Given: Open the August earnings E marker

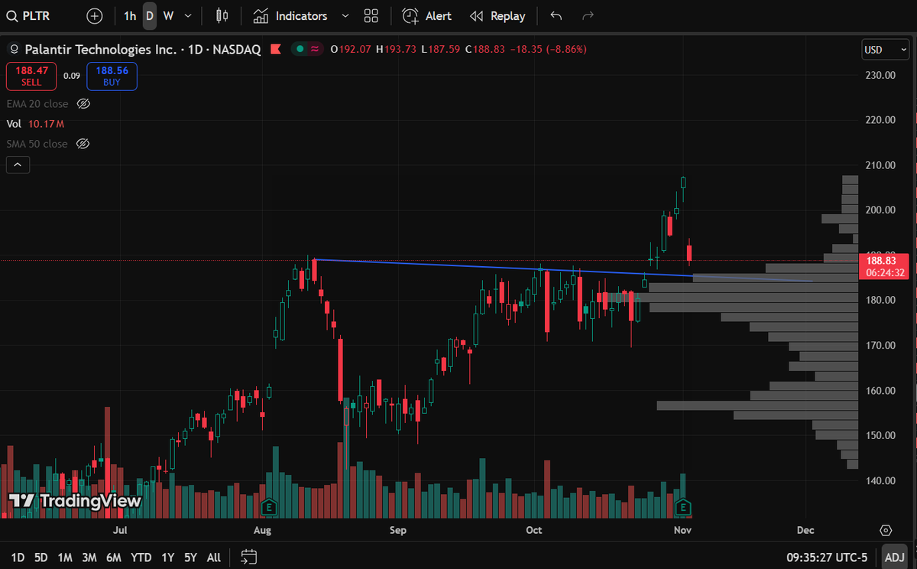Looking at the screenshot, I should [x=268, y=506].
